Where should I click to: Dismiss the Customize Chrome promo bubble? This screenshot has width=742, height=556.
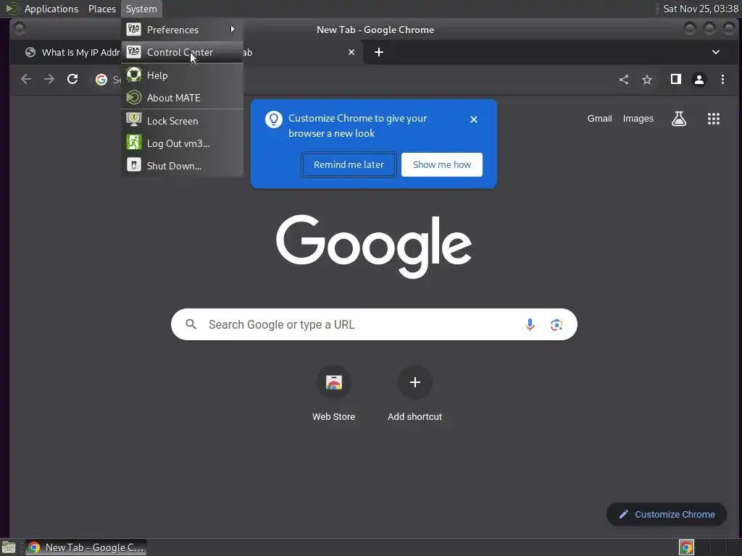474,119
